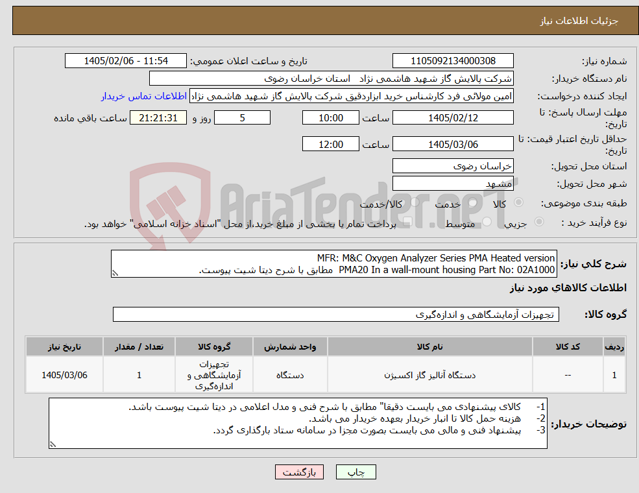The width and height of the screenshot is (639, 493).
Task: Click the resize handle of buyer notes box
Action: pyautogui.click(x=53, y=444)
